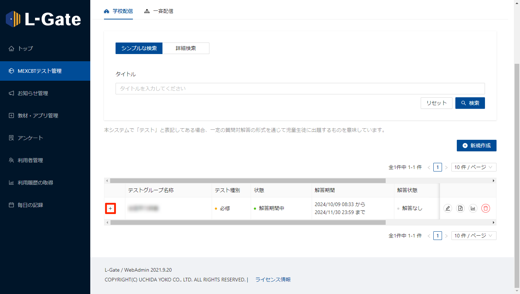Image resolution: width=520 pixels, height=294 pixels.
Task: Click the タイトル search input field
Action: point(300,89)
